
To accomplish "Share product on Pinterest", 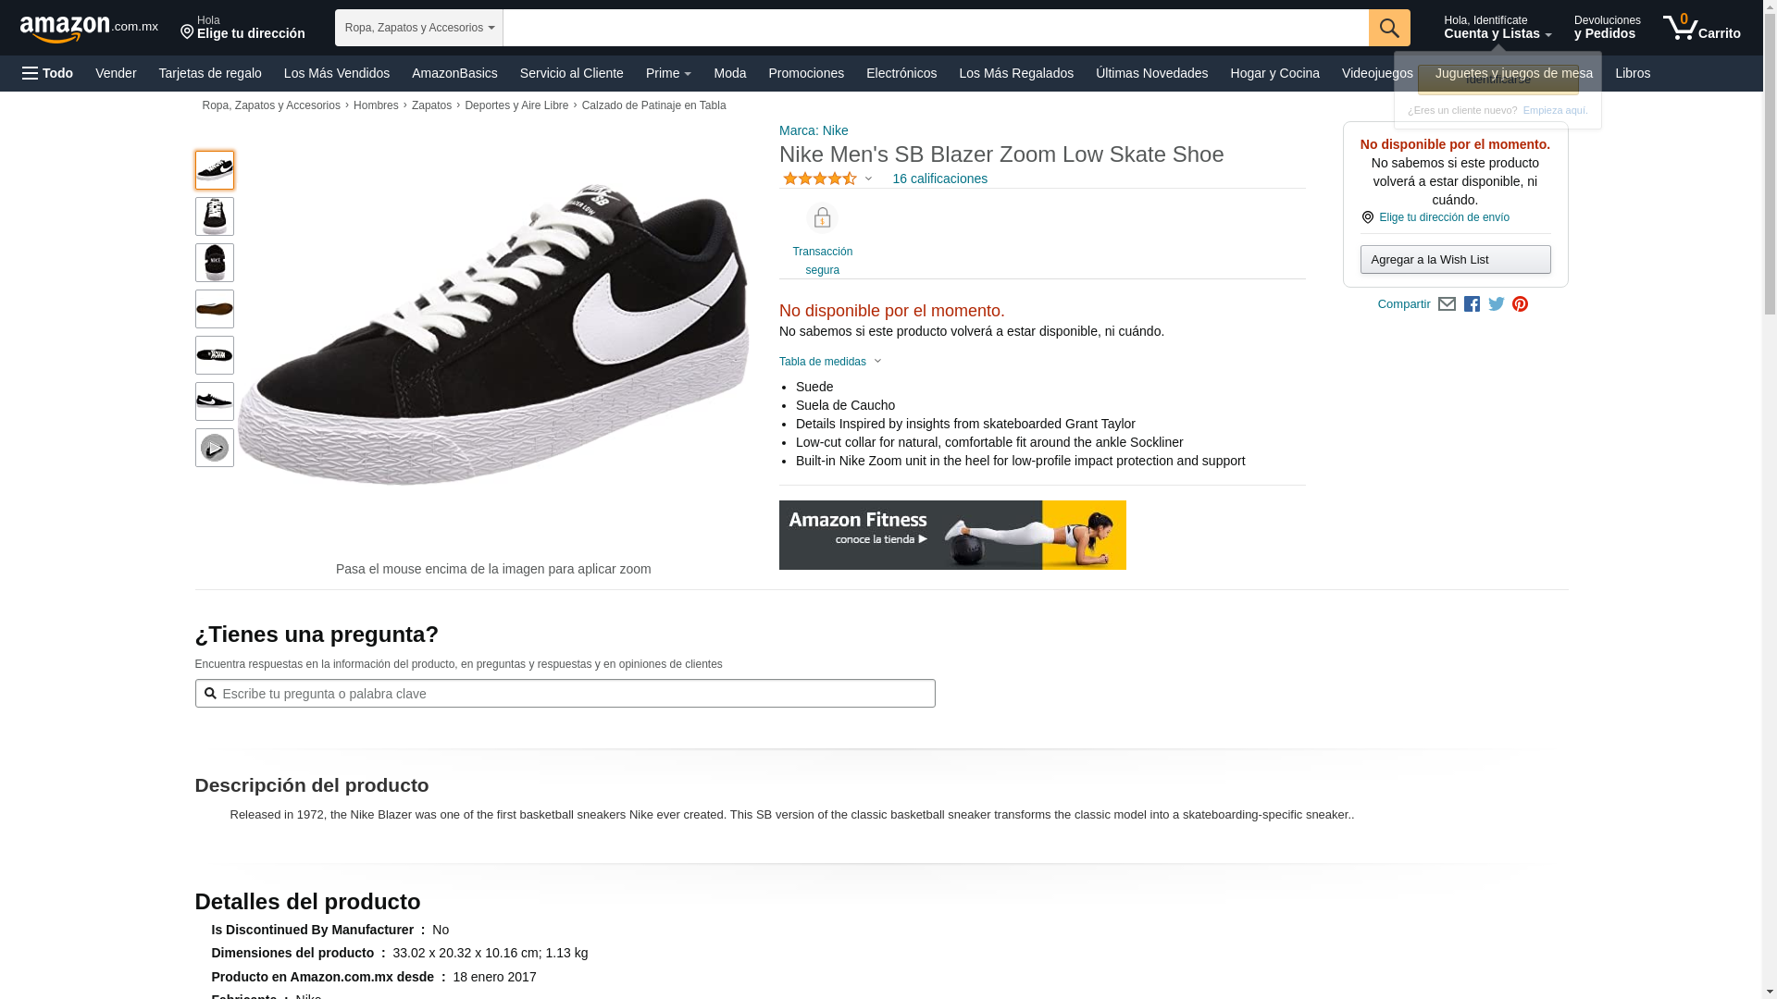I will click(1520, 304).
